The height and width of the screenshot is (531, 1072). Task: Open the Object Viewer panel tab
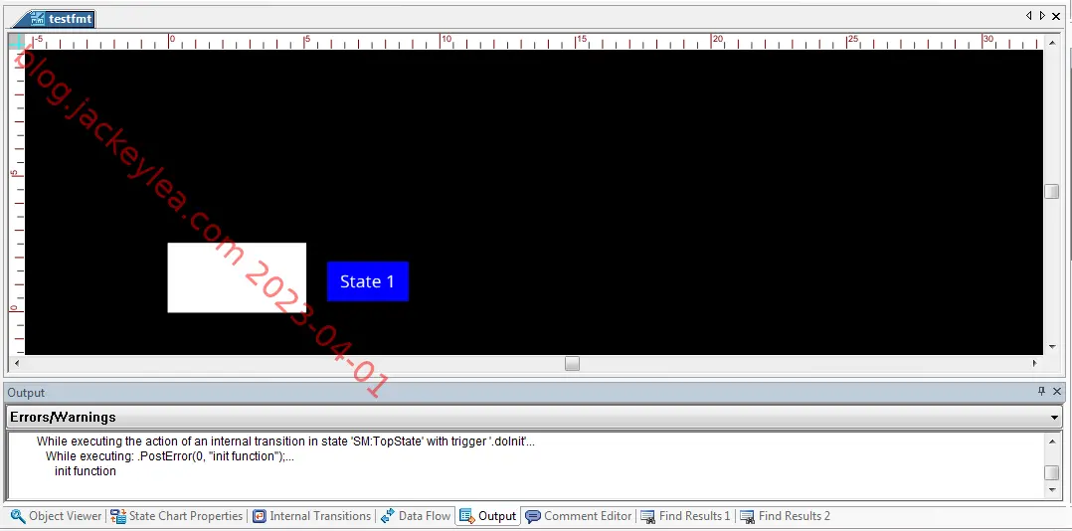tap(56, 516)
